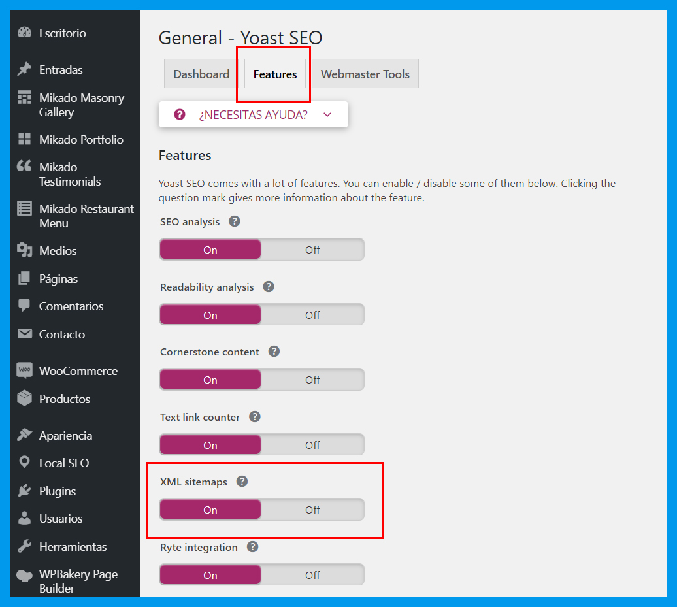Click the Mikado Masonry Gallery grid icon
Image resolution: width=677 pixels, height=607 pixels.
point(25,97)
